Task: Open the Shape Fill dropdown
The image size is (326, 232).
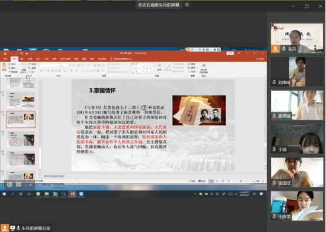Action: pyautogui.click(x=178, y=64)
